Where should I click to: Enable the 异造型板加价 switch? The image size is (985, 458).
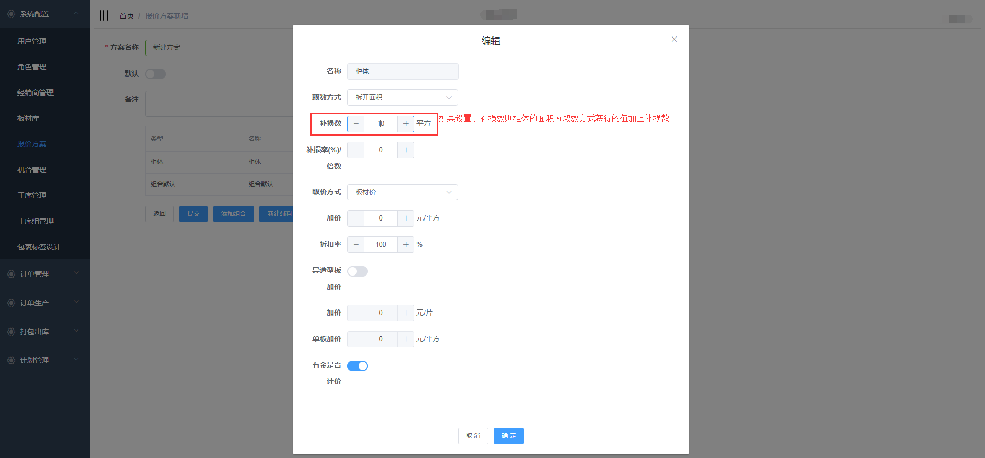[x=358, y=271]
